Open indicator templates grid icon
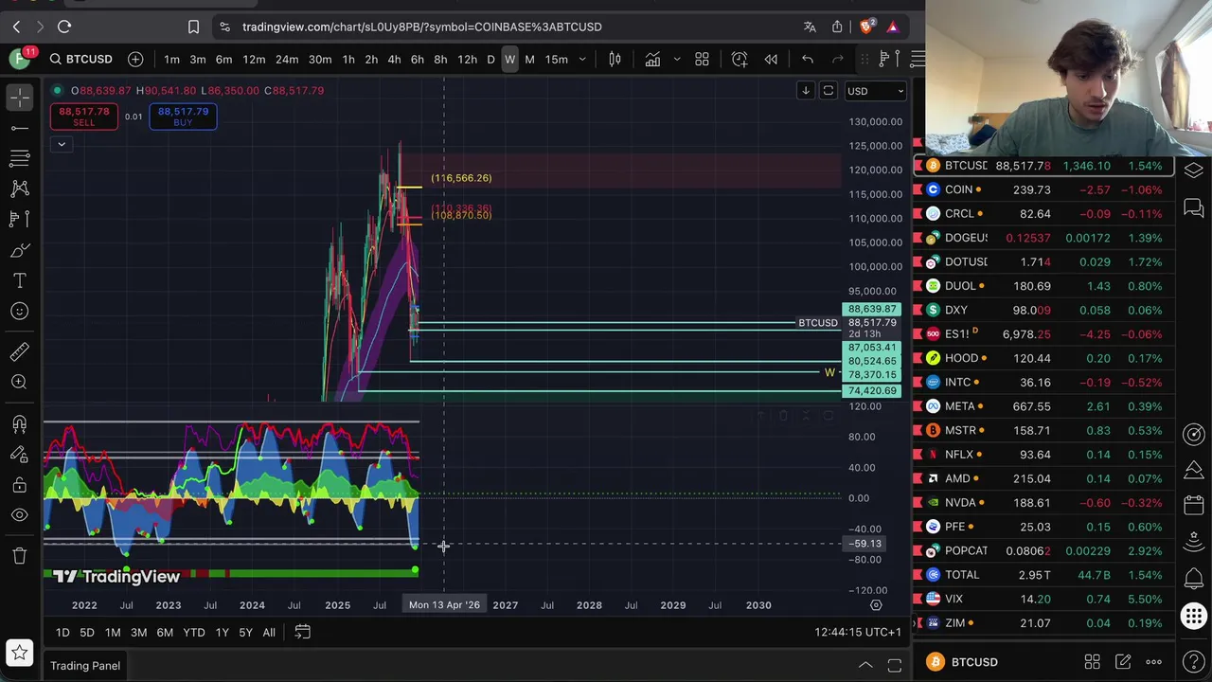The image size is (1212, 682). click(702, 60)
